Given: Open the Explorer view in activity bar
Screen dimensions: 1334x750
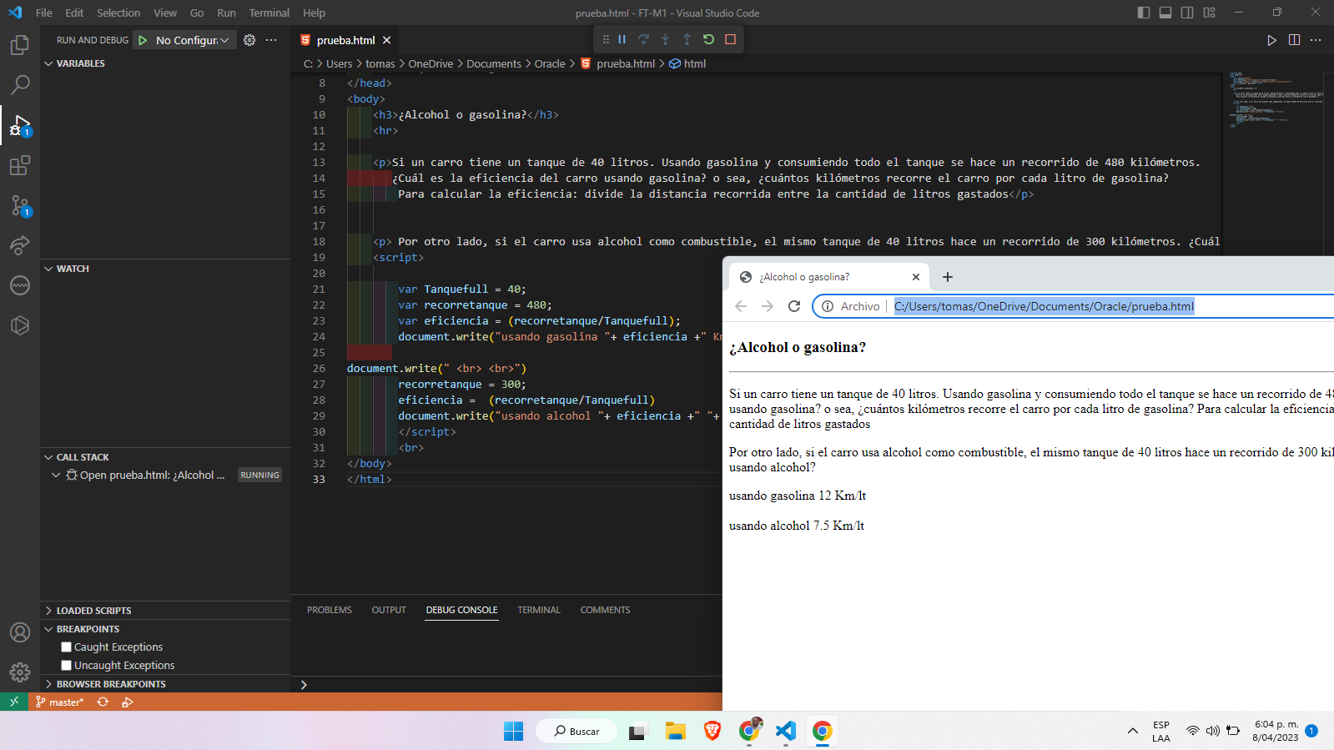Looking at the screenshot, I should 20,45.
